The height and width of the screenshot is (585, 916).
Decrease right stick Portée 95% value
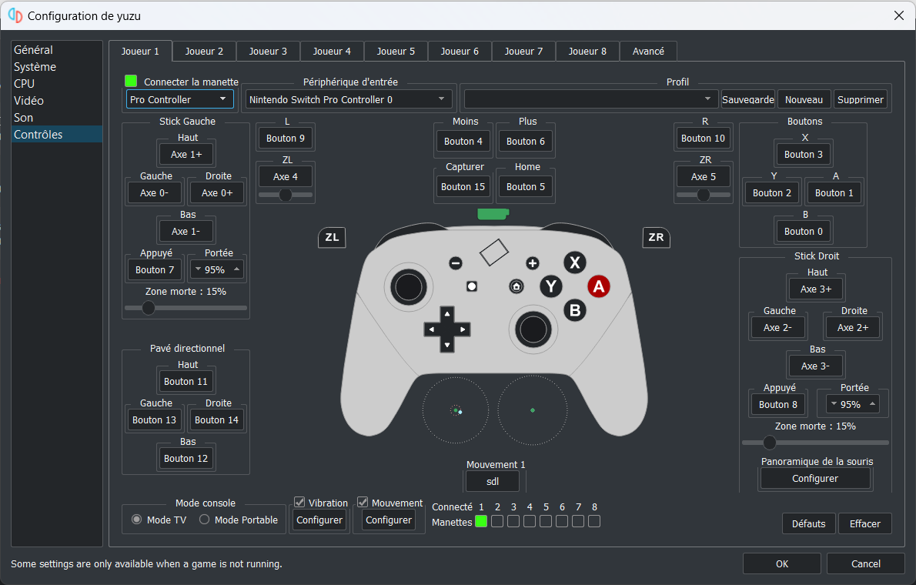(x=834, y=404)
